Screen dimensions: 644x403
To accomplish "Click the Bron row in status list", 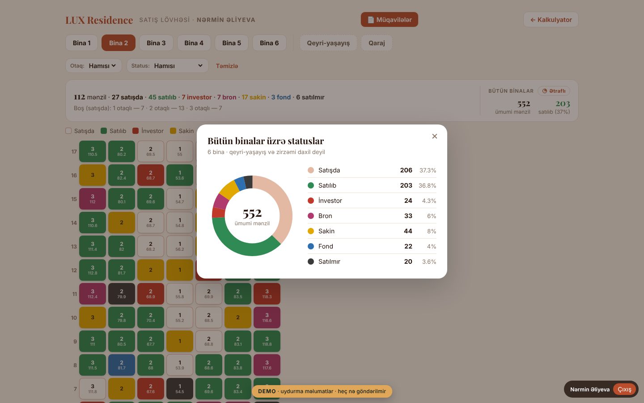I will 372,216.
